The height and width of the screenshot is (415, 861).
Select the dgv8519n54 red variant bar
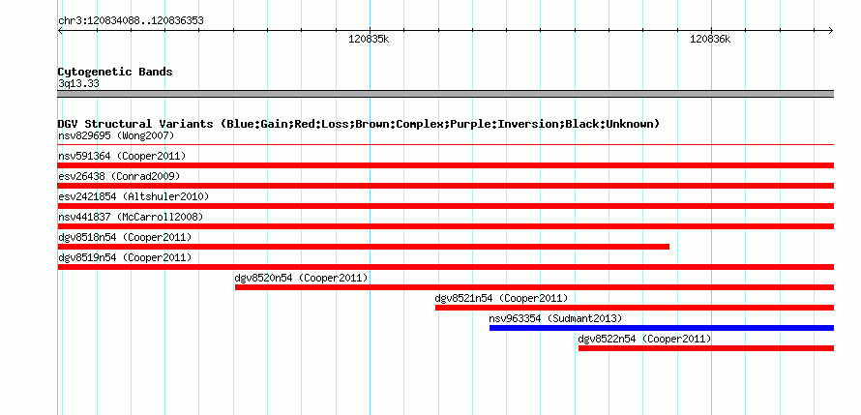click(x=446, y=267)
